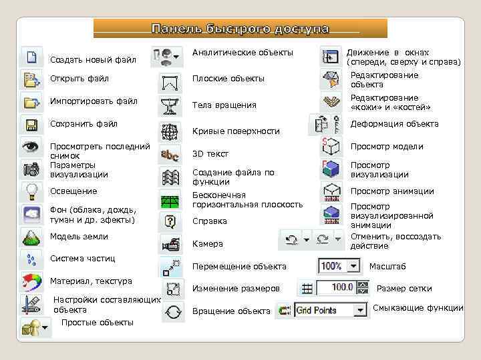Screen dimensions: 481x360
Task: Select the Rotate object arrows icon
Action: [x=173, y=312]
